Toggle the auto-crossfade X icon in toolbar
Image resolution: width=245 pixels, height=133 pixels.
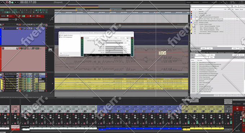tap(31, 10)
